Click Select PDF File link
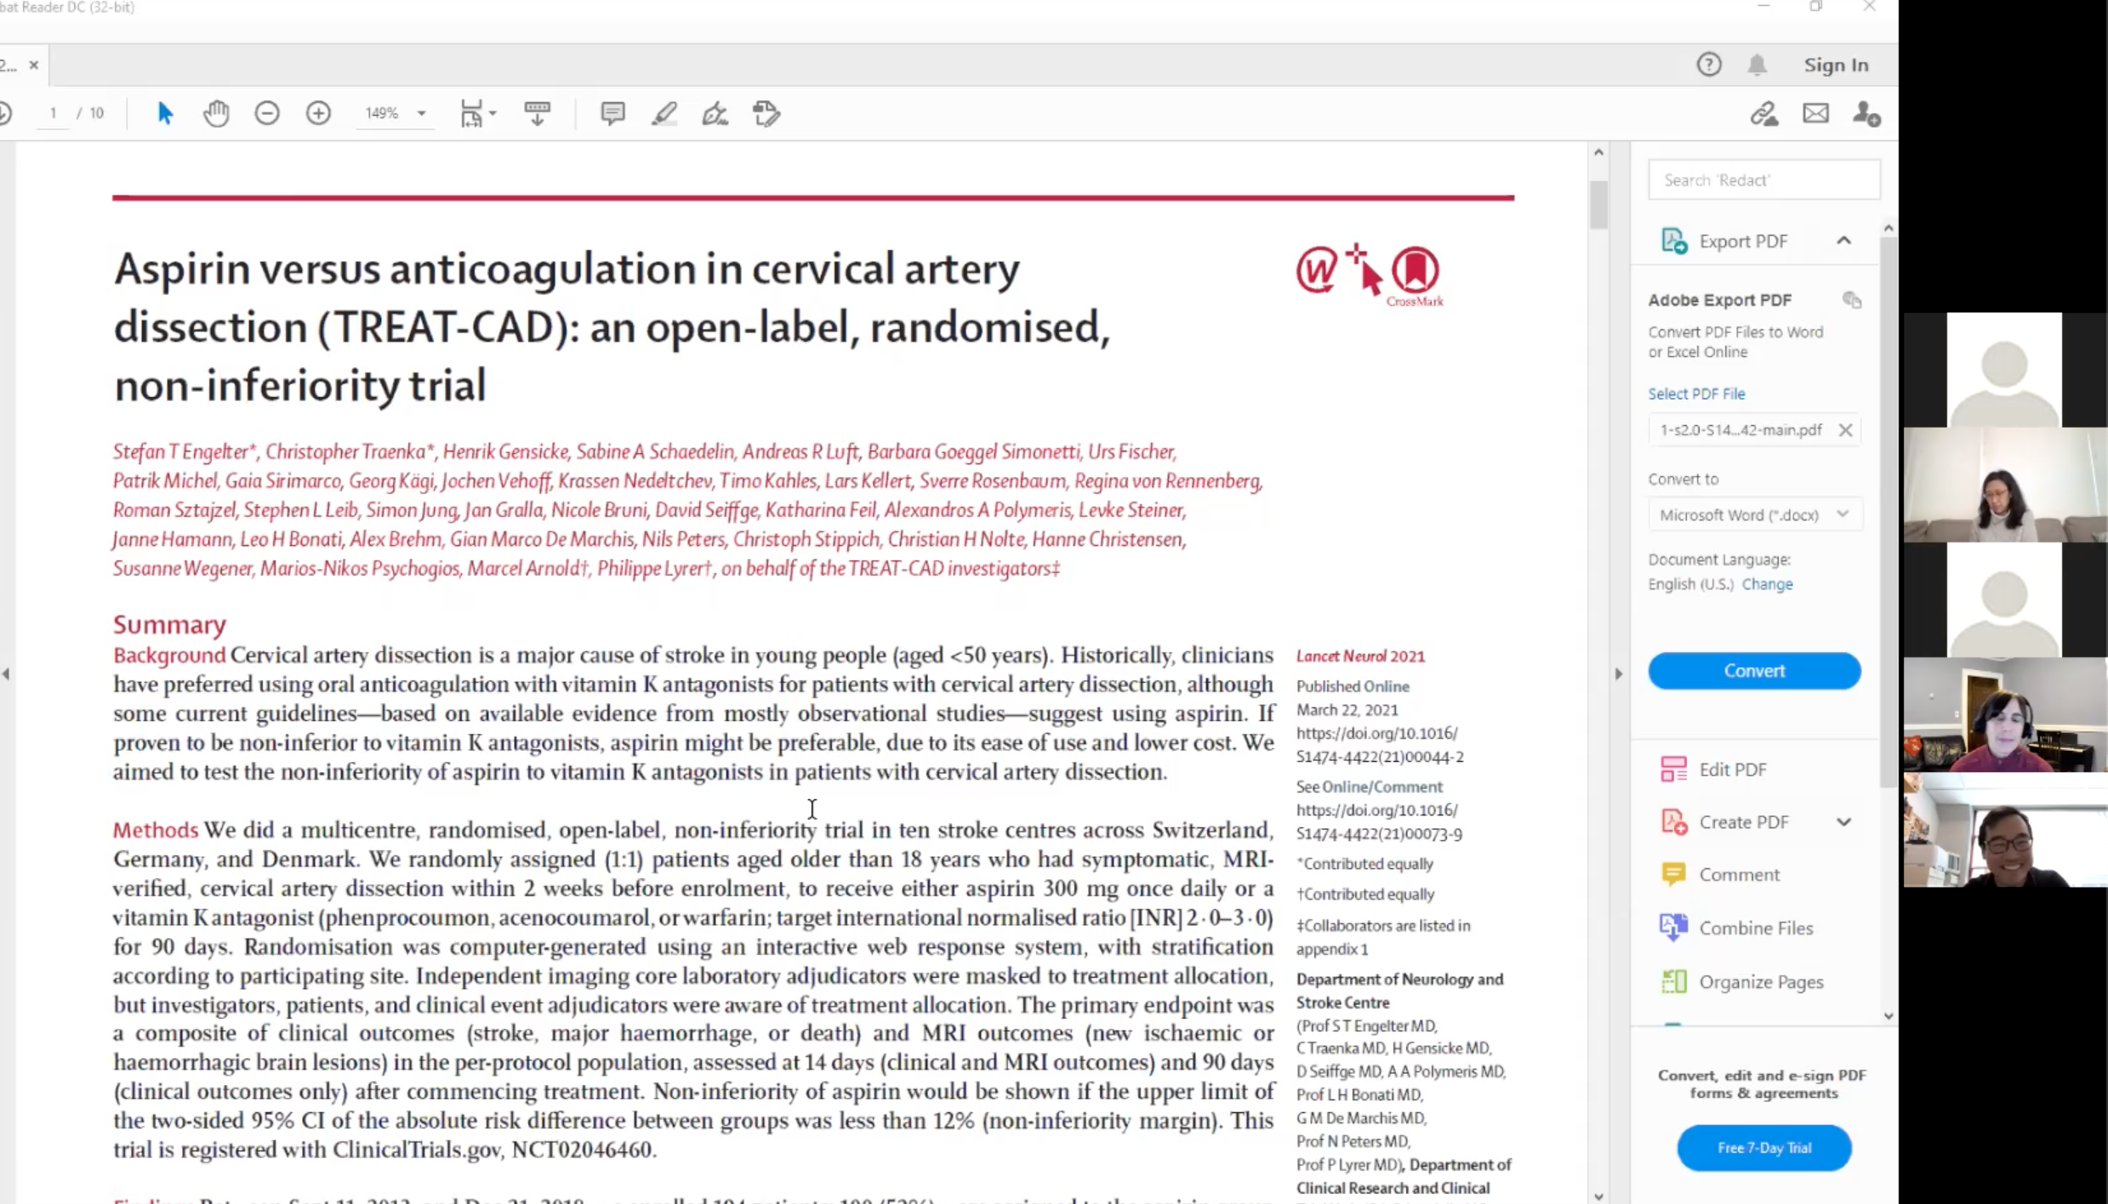This screenshot has width=2108, height=1204. pos(1695,393)
